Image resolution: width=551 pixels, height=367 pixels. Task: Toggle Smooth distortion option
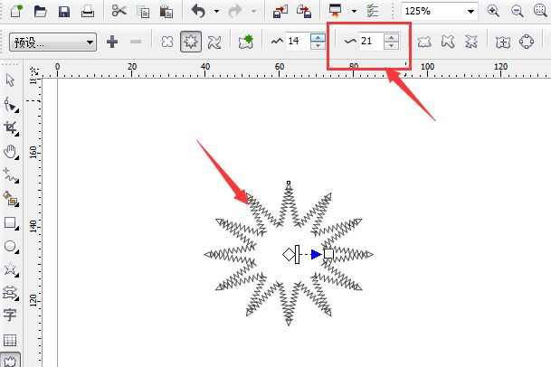448,42
